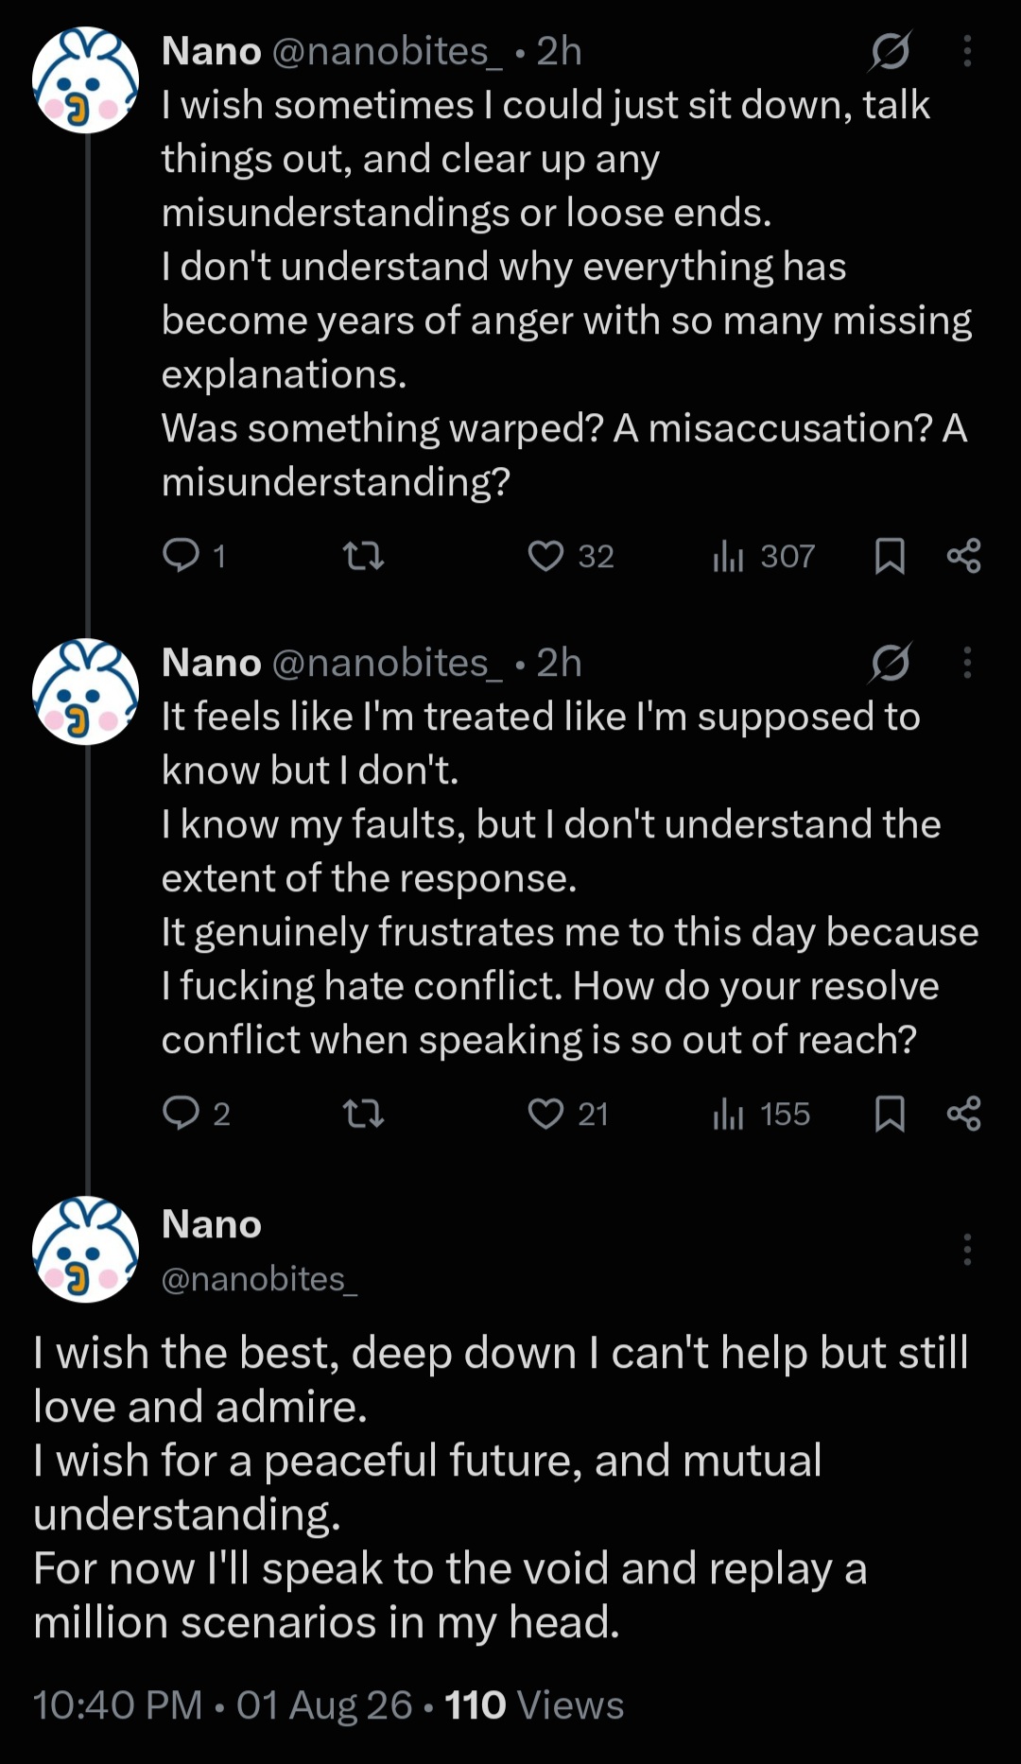The height and width of the screenshot is (1764, 1021).
Task: Open 110 Views details
Action: [x=534, y=1705]
